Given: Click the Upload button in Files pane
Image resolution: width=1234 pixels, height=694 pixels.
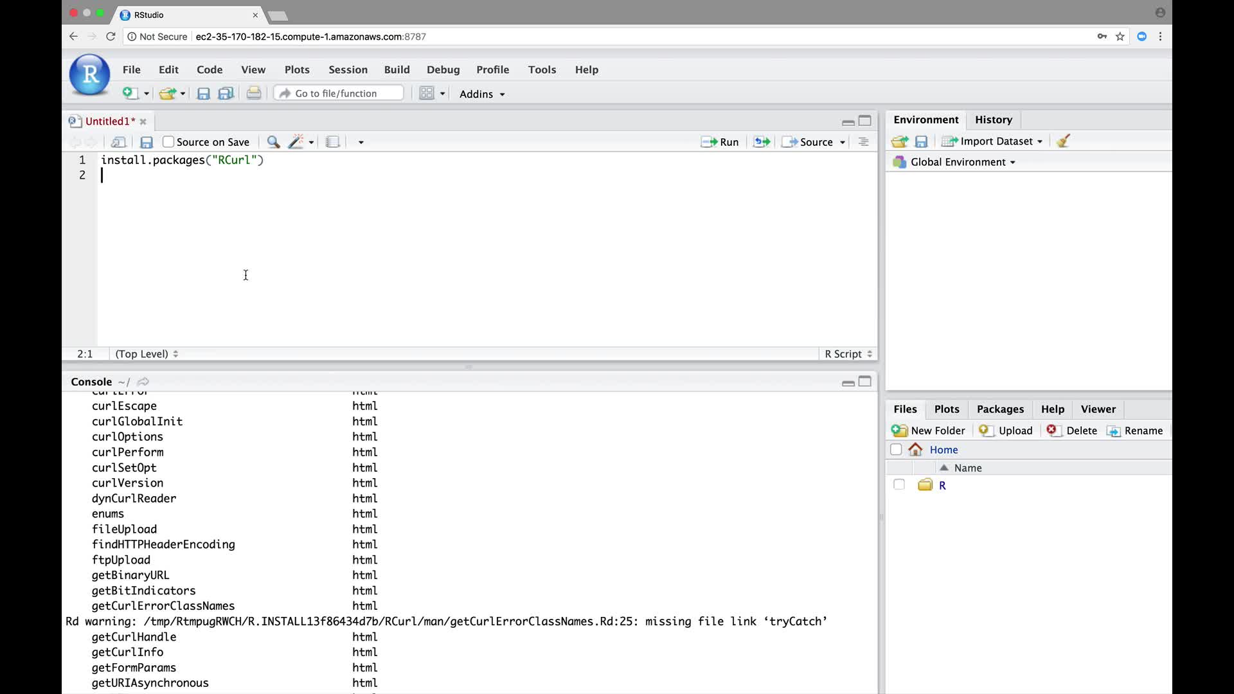Looking at the screenshot, I should point(1006,431).
